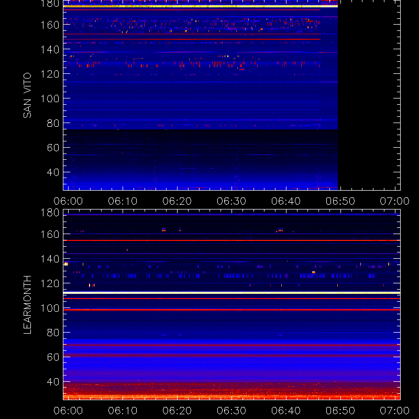Click the 06:20 time label under Learmonth plot
The image size is (419, 419).
coord(177,411)
